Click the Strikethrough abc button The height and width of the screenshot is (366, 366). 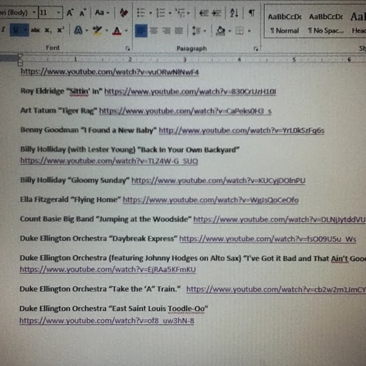(35, 30)
